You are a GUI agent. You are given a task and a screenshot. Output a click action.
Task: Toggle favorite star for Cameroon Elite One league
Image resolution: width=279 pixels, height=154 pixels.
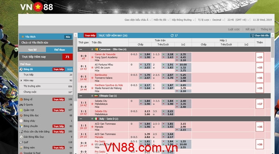(92, 49)
